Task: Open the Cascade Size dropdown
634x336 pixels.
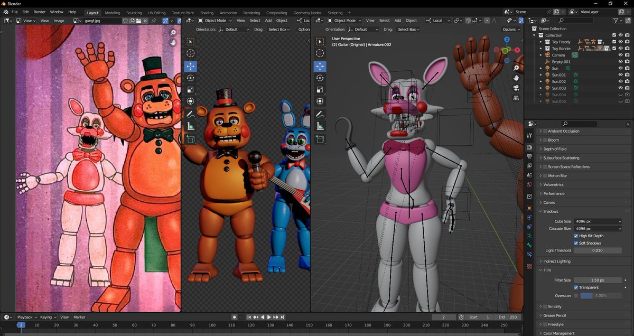Action: click(598, 229)
